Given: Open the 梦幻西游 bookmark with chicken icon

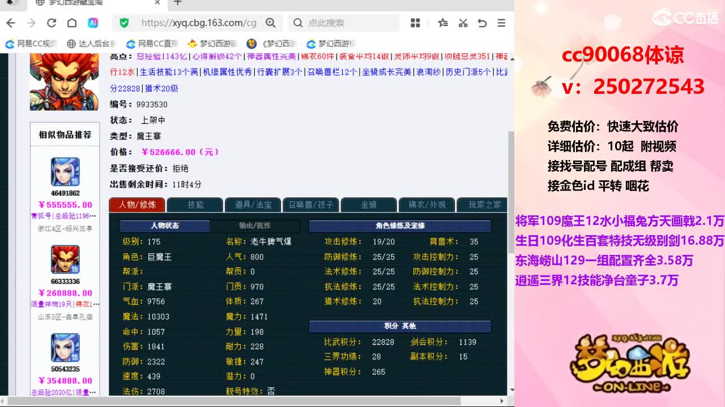Looking at the screenshot, I should pyautogui.click(x=212, y=44).
